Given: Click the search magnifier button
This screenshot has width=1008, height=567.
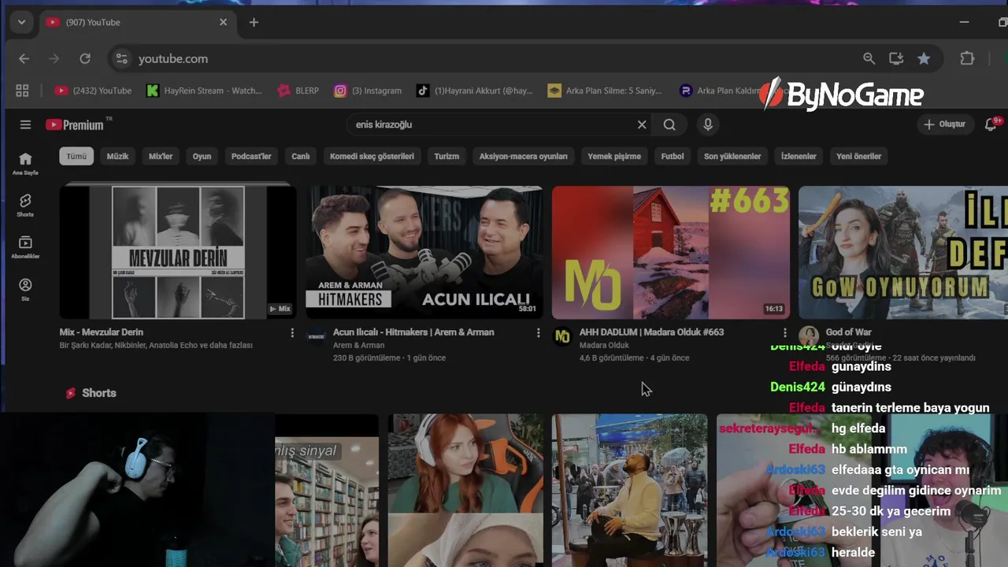Looking at the screenshot, I should (x=669, y=124).
